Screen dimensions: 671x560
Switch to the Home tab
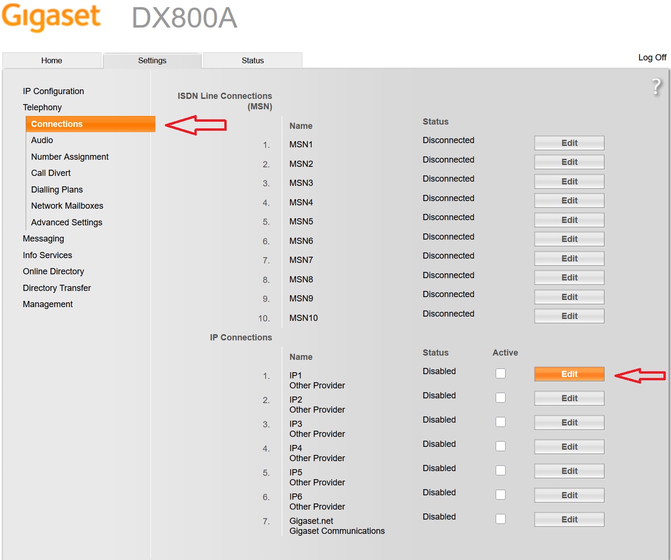coord(52,60)
